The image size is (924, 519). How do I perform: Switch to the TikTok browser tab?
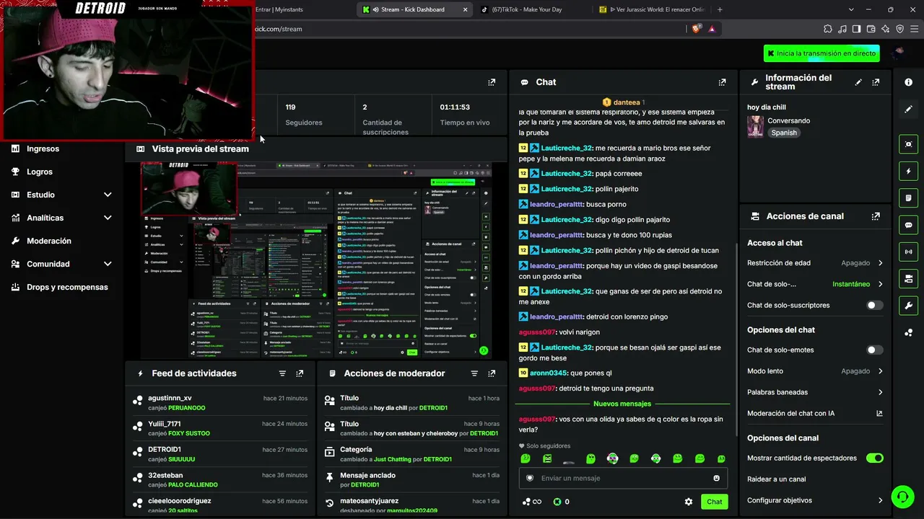[x=532, y=9]
